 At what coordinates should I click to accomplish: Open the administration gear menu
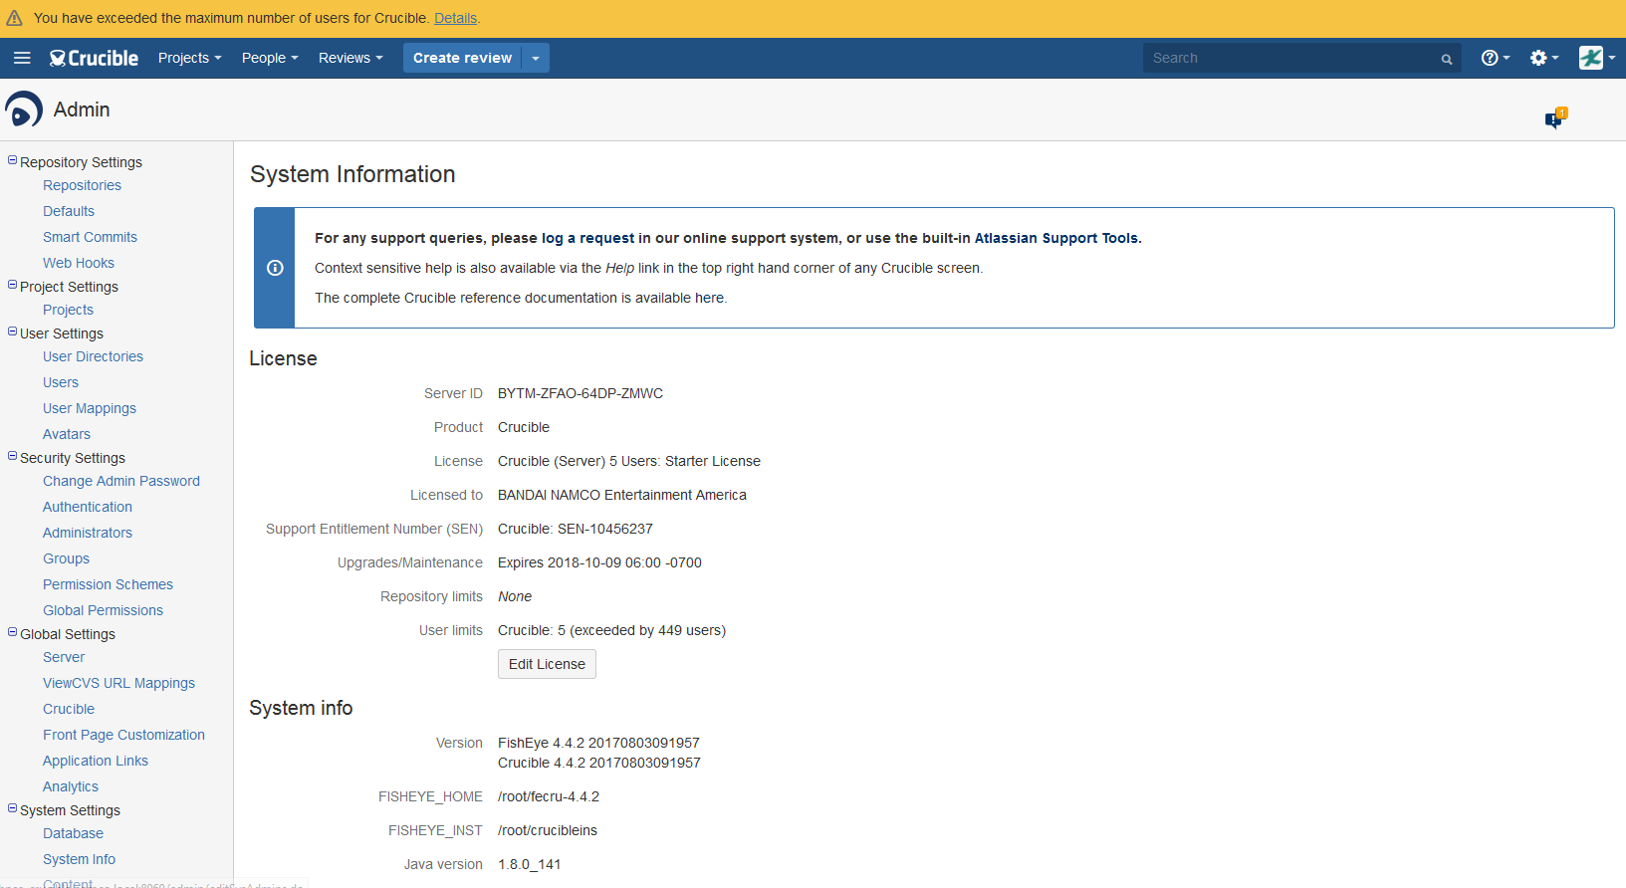click(1544, 58)
